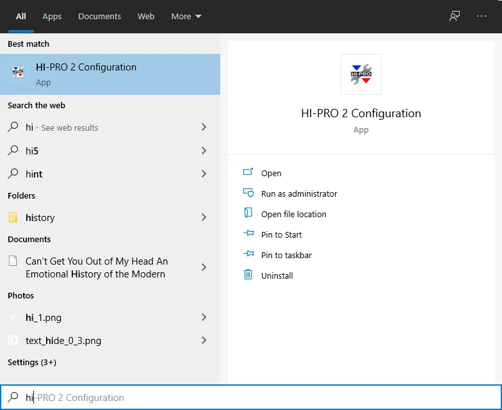Open HI-PRO 2 Configuration best match result

click(110, 74)
